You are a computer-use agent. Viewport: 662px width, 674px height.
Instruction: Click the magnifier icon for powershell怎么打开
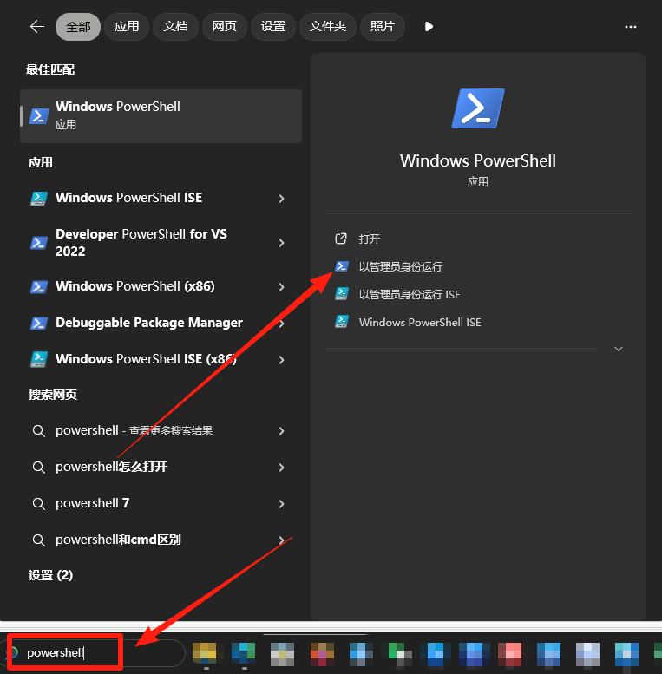(39, 468)
